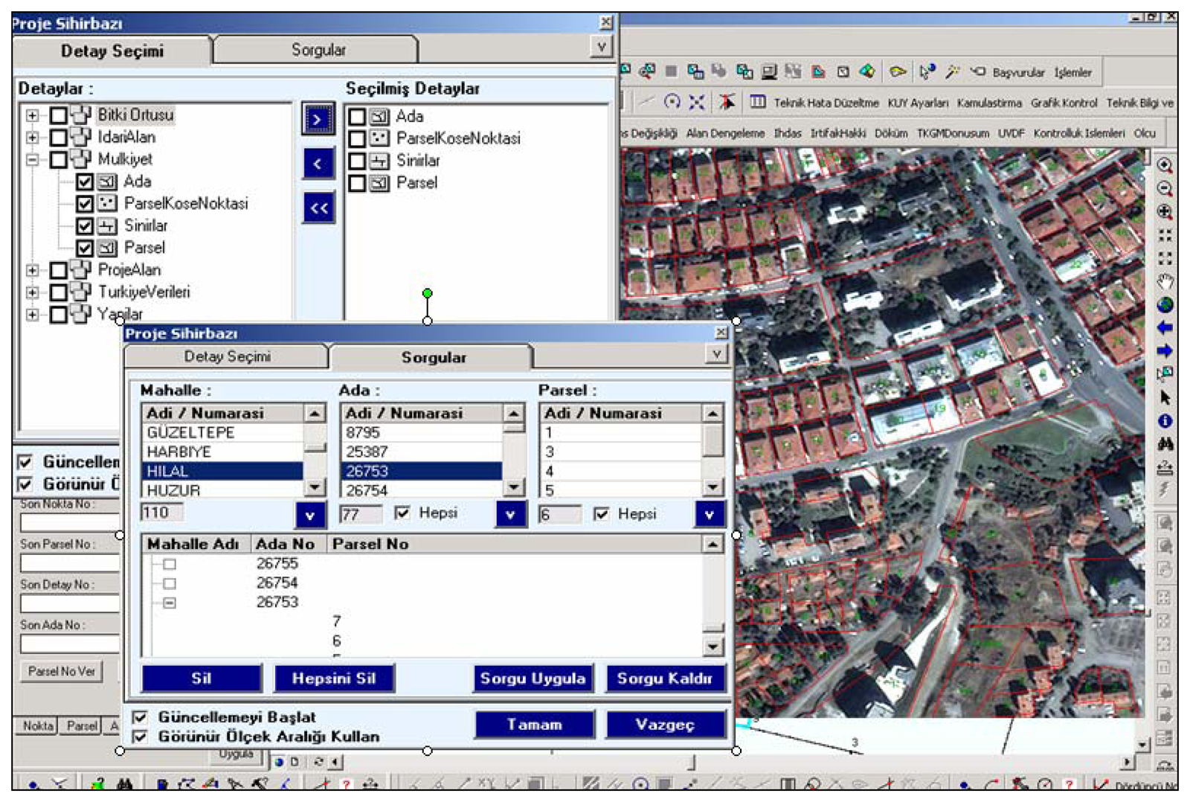Click the blue back arrow navigation icon
This screenshot has width=1190, height=802.
[1164, 325]
